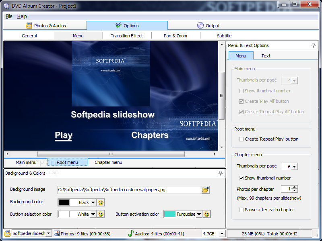The image size is (322, 241).
Task: Toggle Create 'Play All' button checkbox
Action: (x=241, y=101)
